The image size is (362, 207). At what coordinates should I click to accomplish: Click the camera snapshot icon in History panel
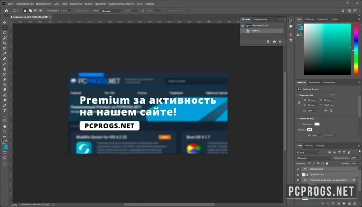click(x=274, y=42)
